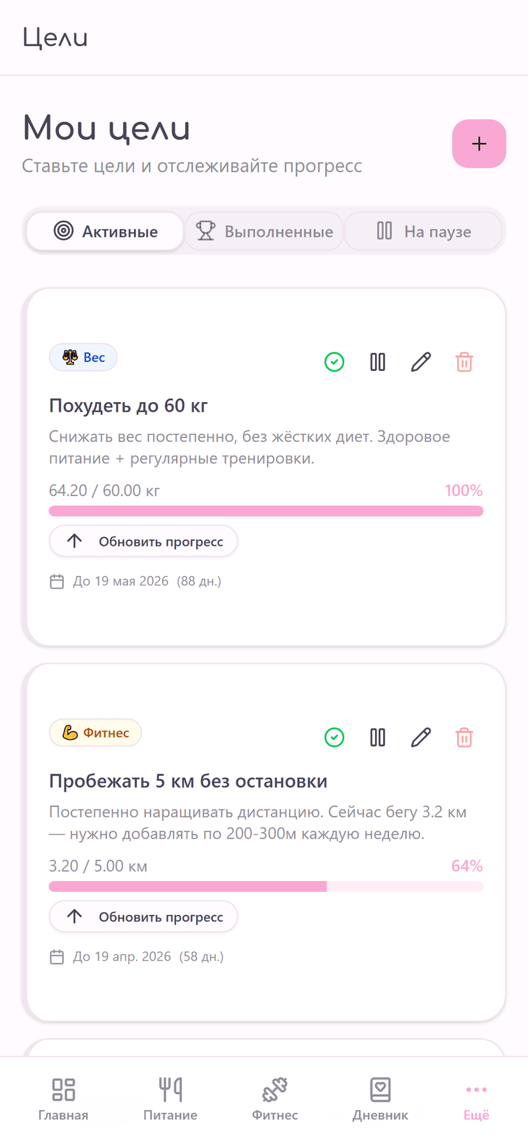Mark the running goal as done
528x1144 pixels.
pyautogui.click(x=334, y=737)
